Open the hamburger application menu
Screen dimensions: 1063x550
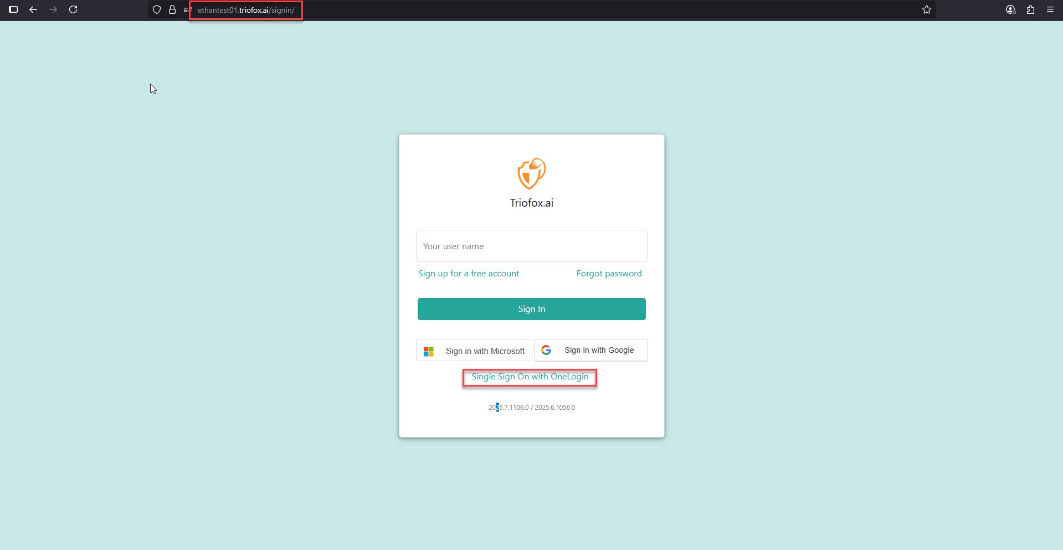[x=1050, y=9]
